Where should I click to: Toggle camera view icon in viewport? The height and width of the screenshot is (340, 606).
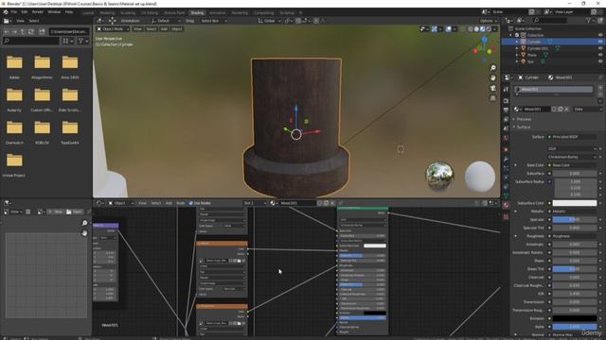tap(493, 88)
